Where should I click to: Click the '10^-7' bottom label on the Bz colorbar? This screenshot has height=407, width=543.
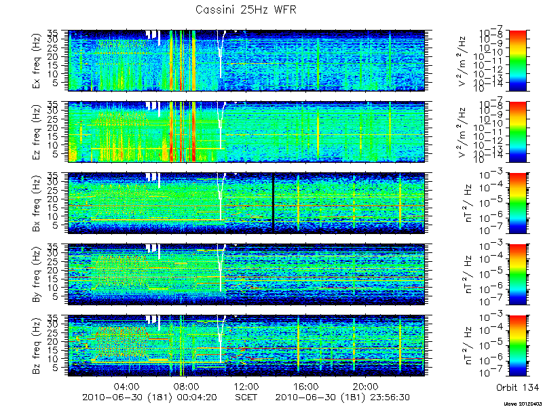[x=491, y=374]
